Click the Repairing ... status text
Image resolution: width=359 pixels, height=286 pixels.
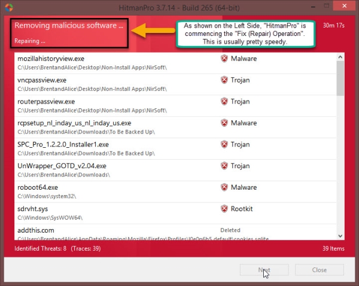tap(30, 41)
